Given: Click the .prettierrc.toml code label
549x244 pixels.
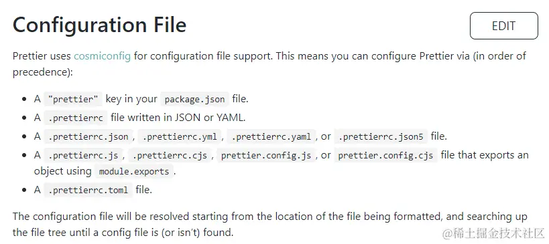Looking at the screenshot, I should point(88,191).
